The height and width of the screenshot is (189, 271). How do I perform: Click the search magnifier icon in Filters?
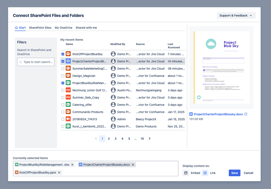[x=21, y=62]
